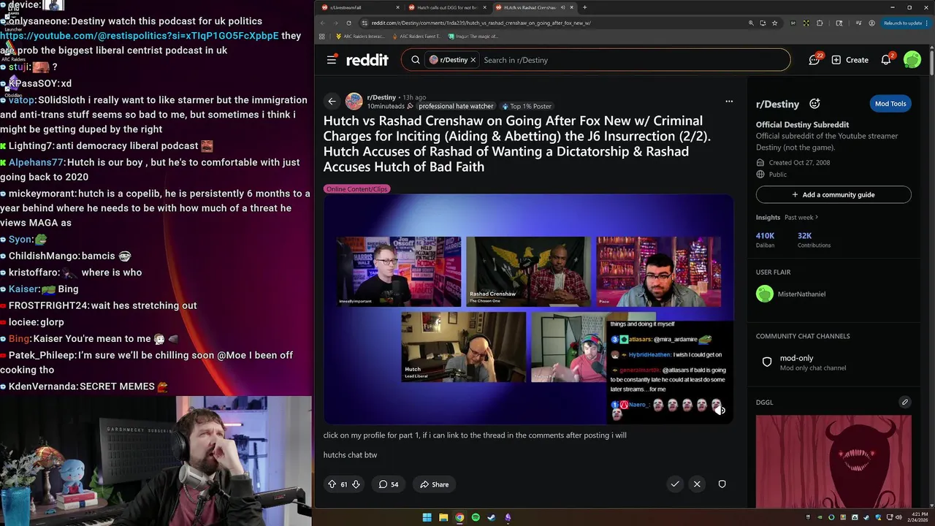This screenshot has height=526, width=935.
Task: Edit the DGGL widget with pencil icon
Action: point(905,402)
